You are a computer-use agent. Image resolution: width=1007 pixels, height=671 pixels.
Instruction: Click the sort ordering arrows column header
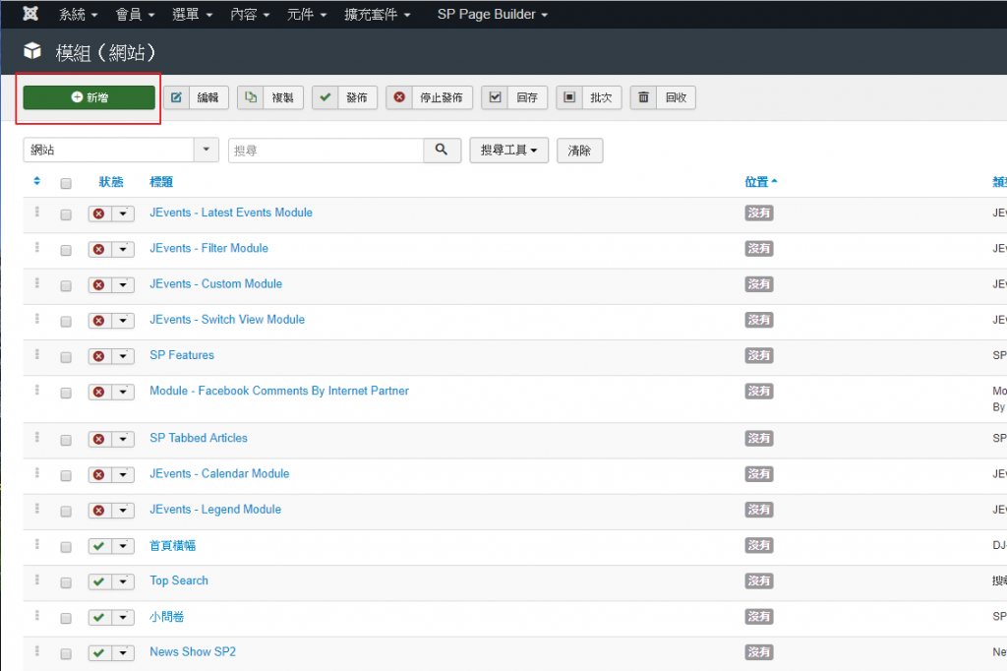37,181
